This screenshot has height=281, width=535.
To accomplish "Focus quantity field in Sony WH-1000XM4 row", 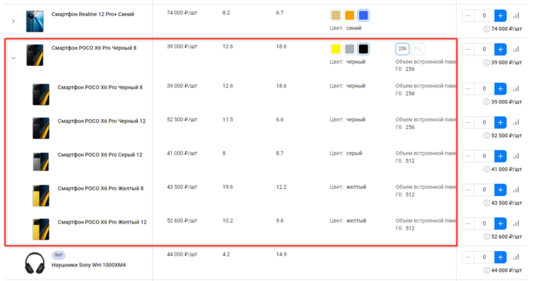I will (484, 257).
